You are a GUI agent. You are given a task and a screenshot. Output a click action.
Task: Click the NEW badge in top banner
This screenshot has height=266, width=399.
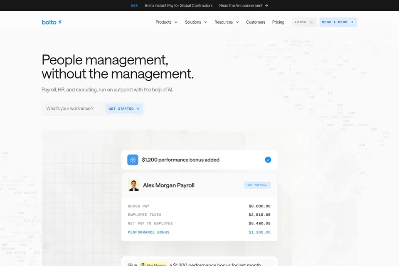click(134, 5)
